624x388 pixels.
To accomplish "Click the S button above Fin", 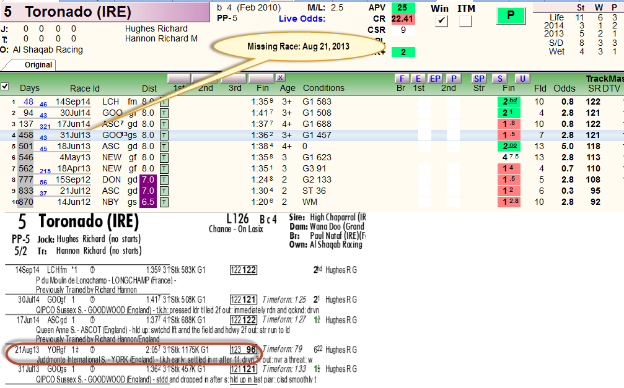I will click(x=500, y=79).
